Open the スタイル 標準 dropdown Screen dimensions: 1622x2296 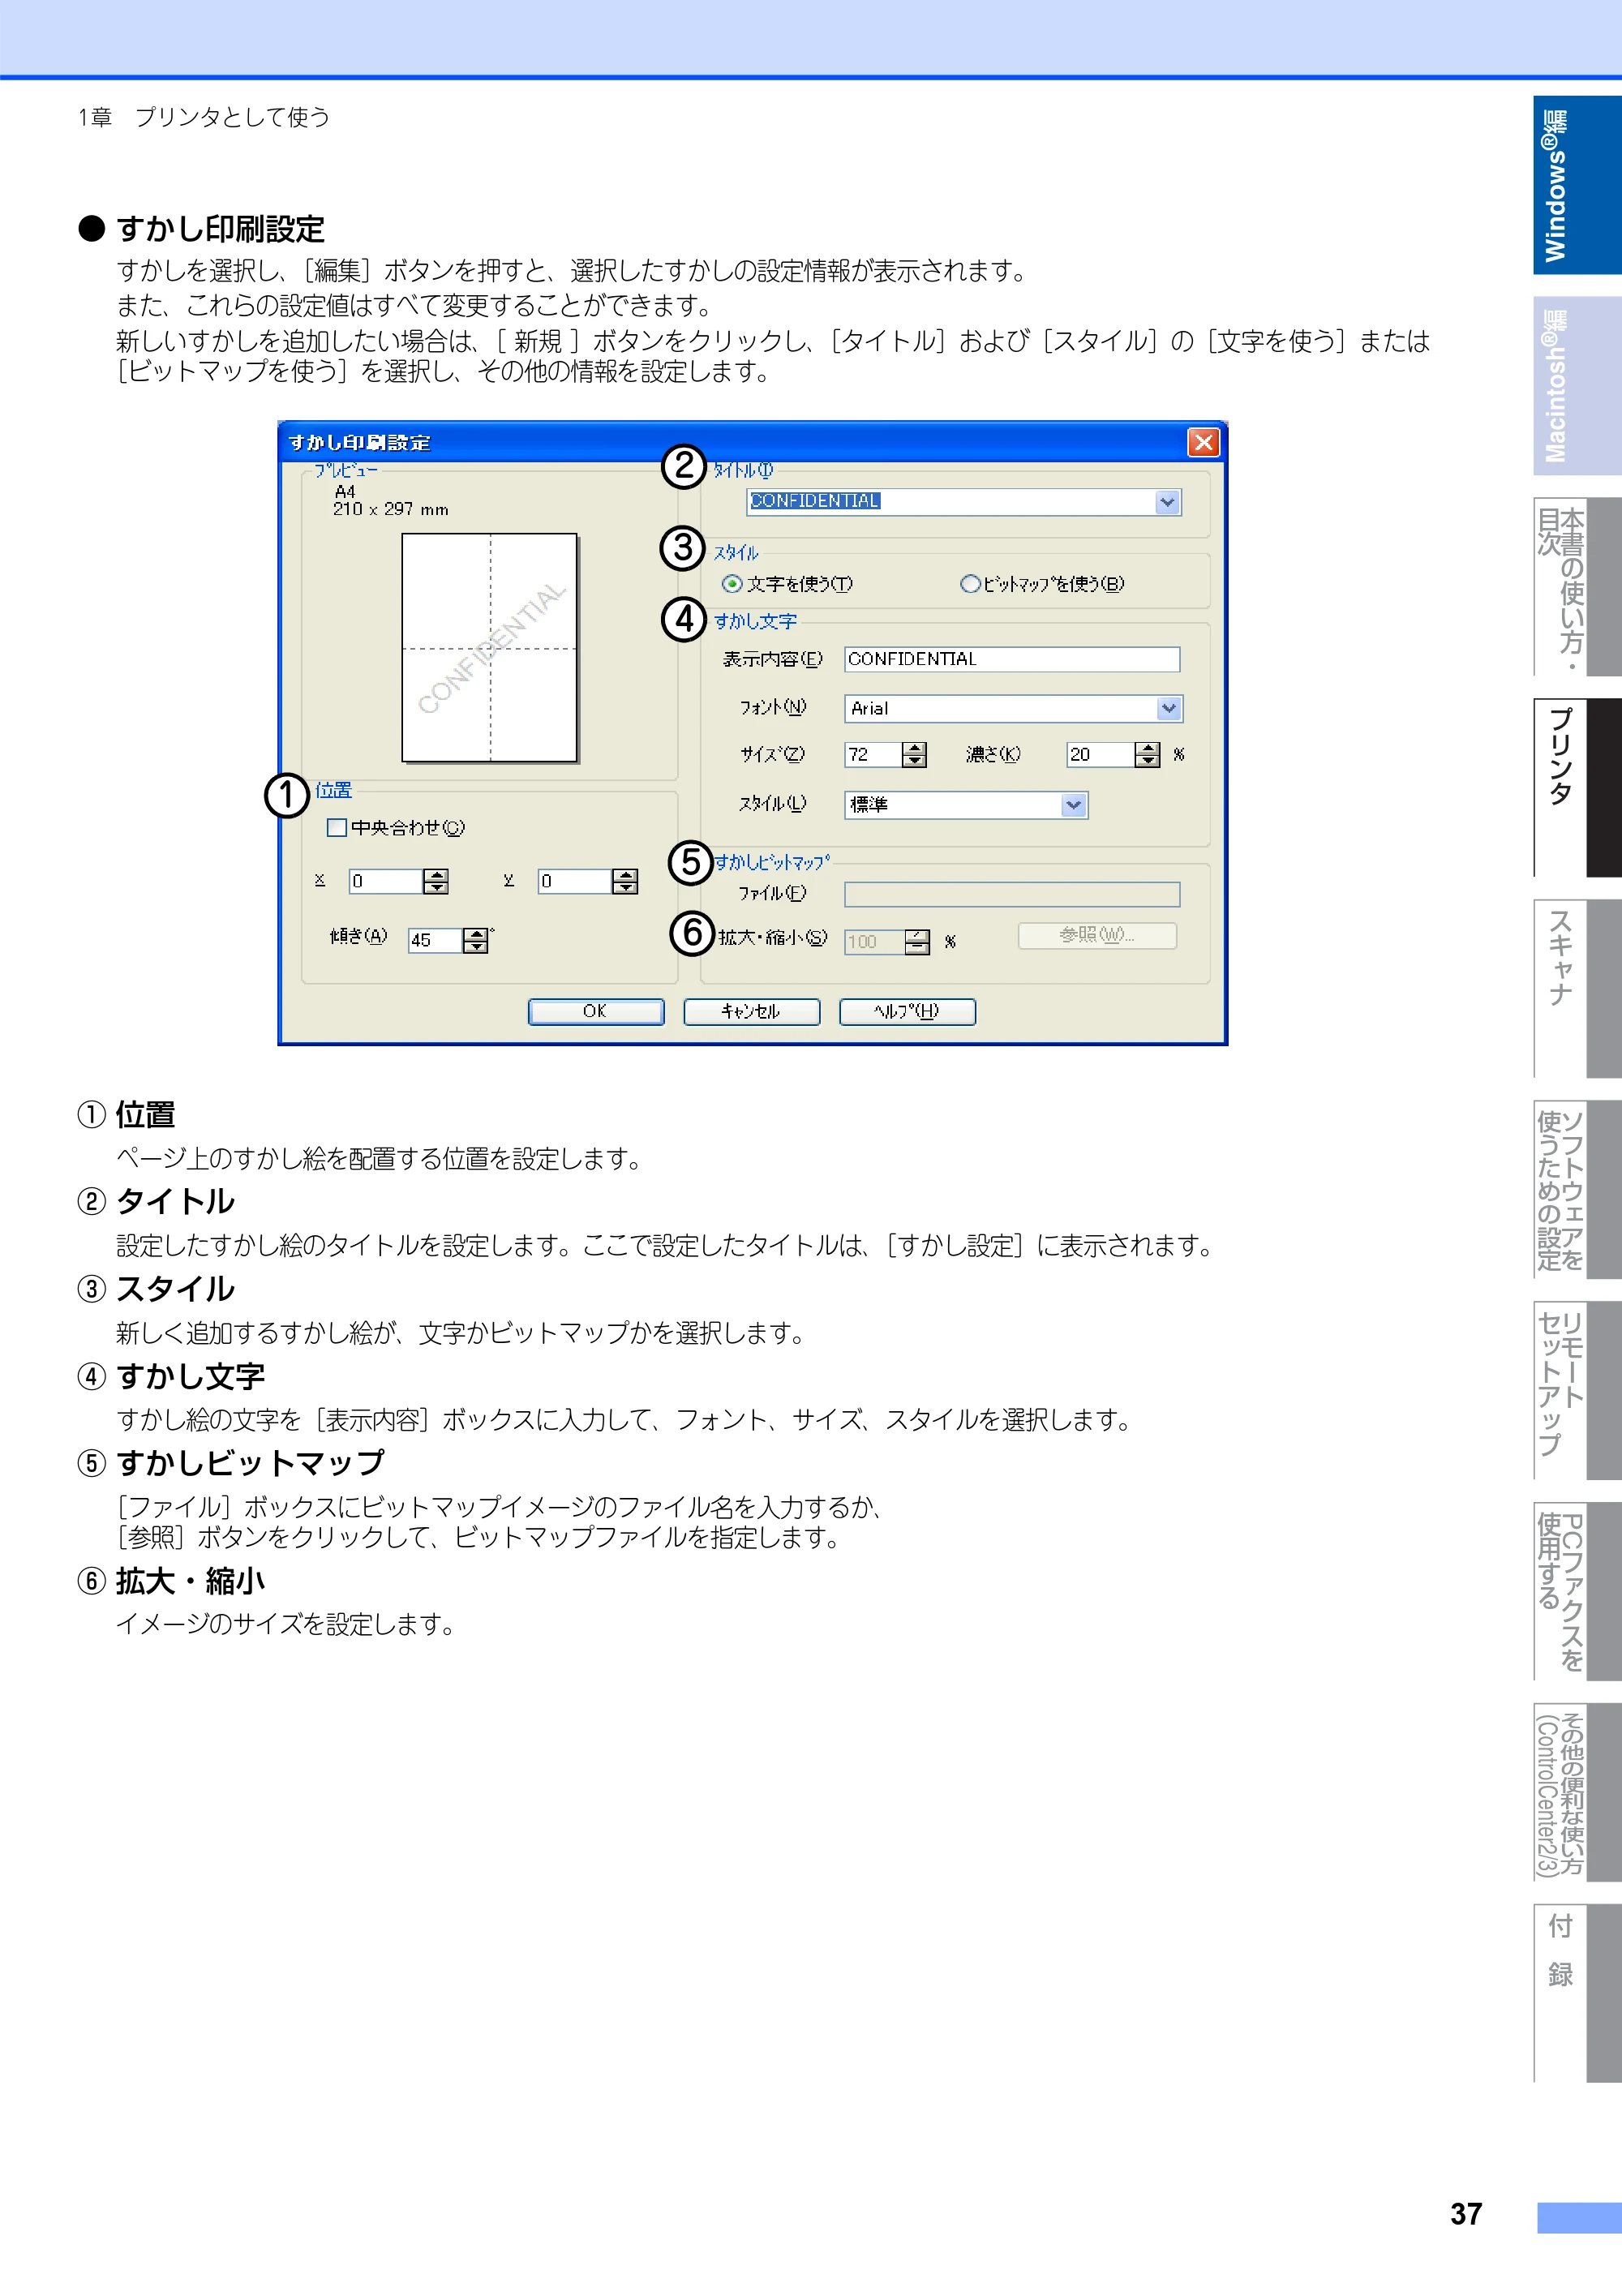(1073, 805)
